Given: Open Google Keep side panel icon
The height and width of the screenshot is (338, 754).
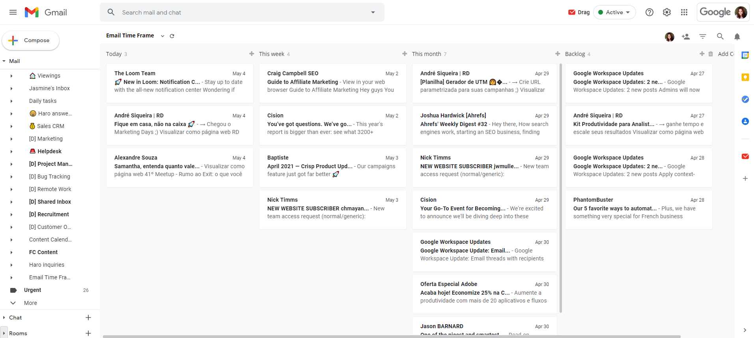Looking at the screenshot, I should [745, 77].
